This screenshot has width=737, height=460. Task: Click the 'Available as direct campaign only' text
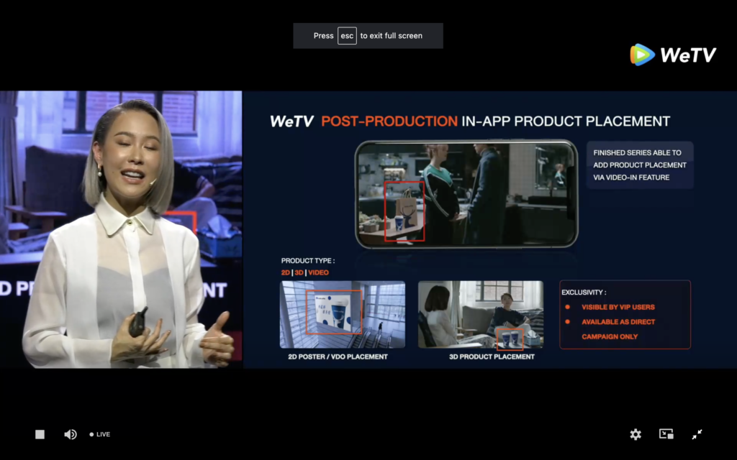click(618, 329)
